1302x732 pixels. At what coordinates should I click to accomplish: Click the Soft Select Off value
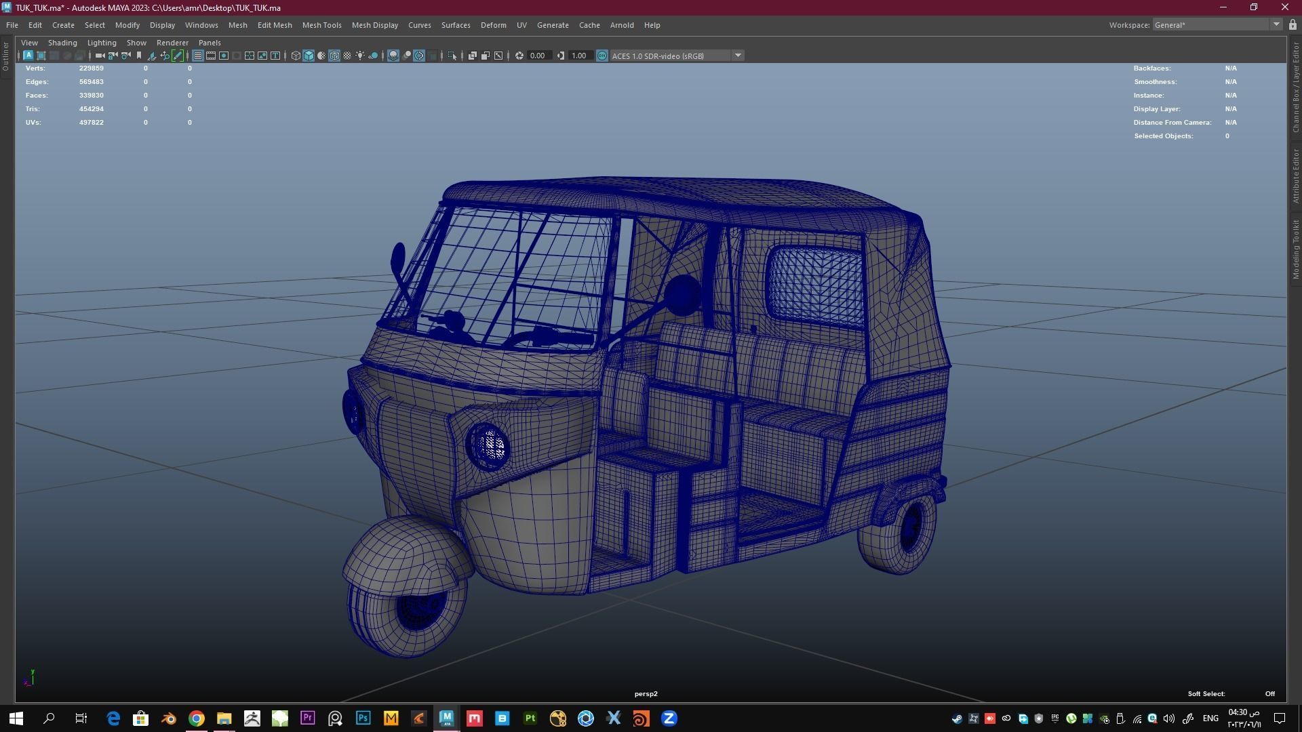pos(1269,693)
